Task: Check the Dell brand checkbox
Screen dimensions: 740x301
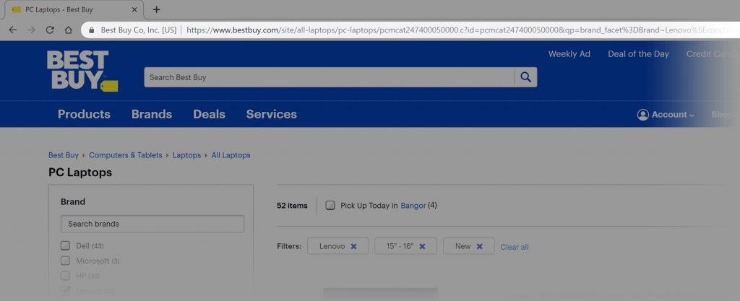Action: tap(65, 245)
